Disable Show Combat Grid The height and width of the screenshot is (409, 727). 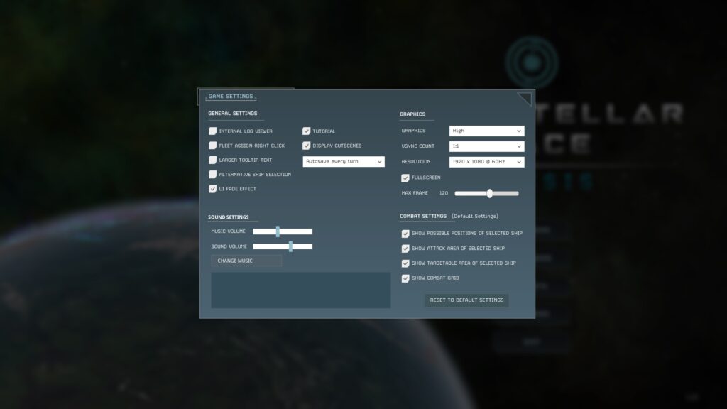(x=405, y=278)
